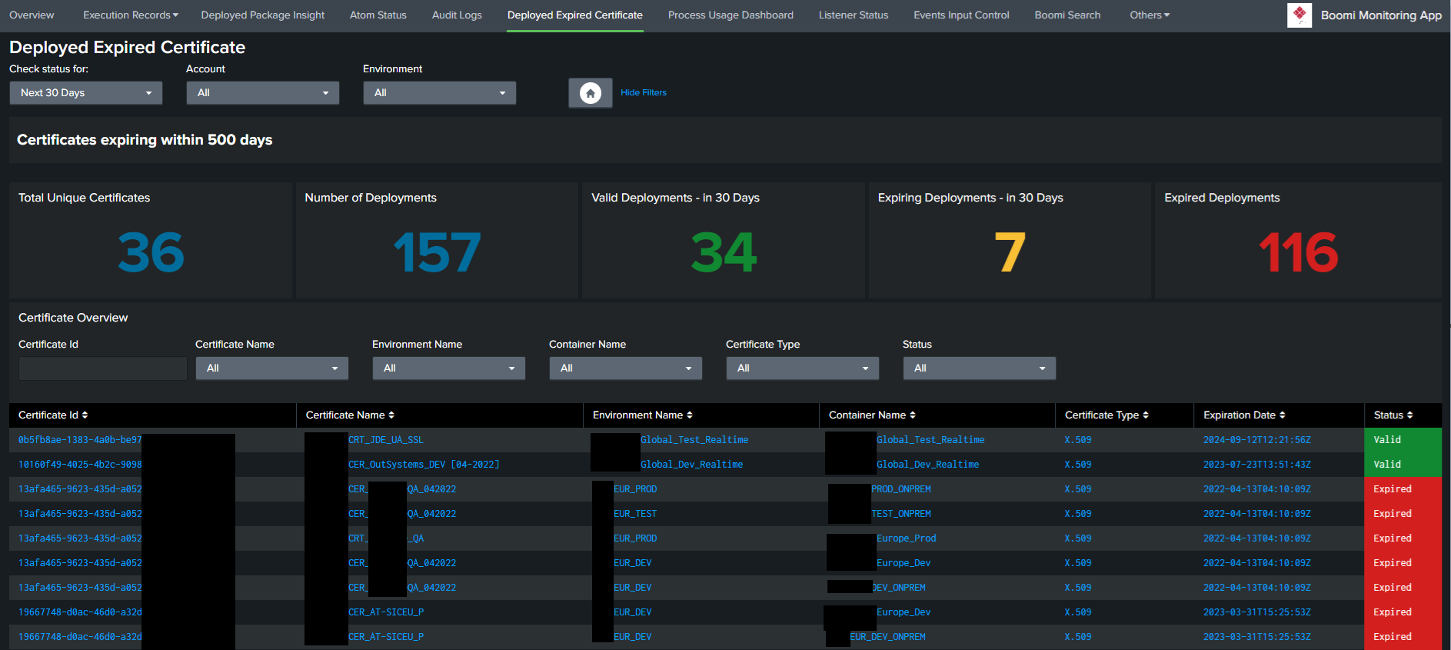
Task: Go to the Overview tab
Action: coord(32,15)
